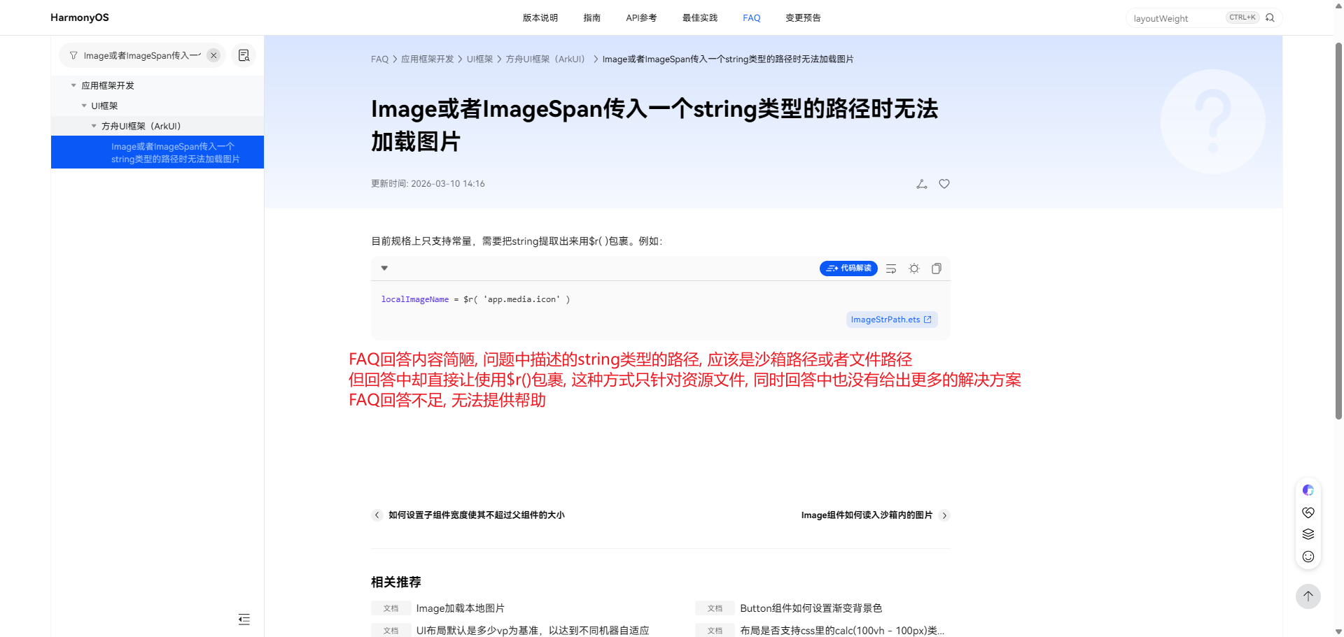
Task: Collapse the 方舟UI框架（ArkUI）tree node
Action: click(94, 126)
